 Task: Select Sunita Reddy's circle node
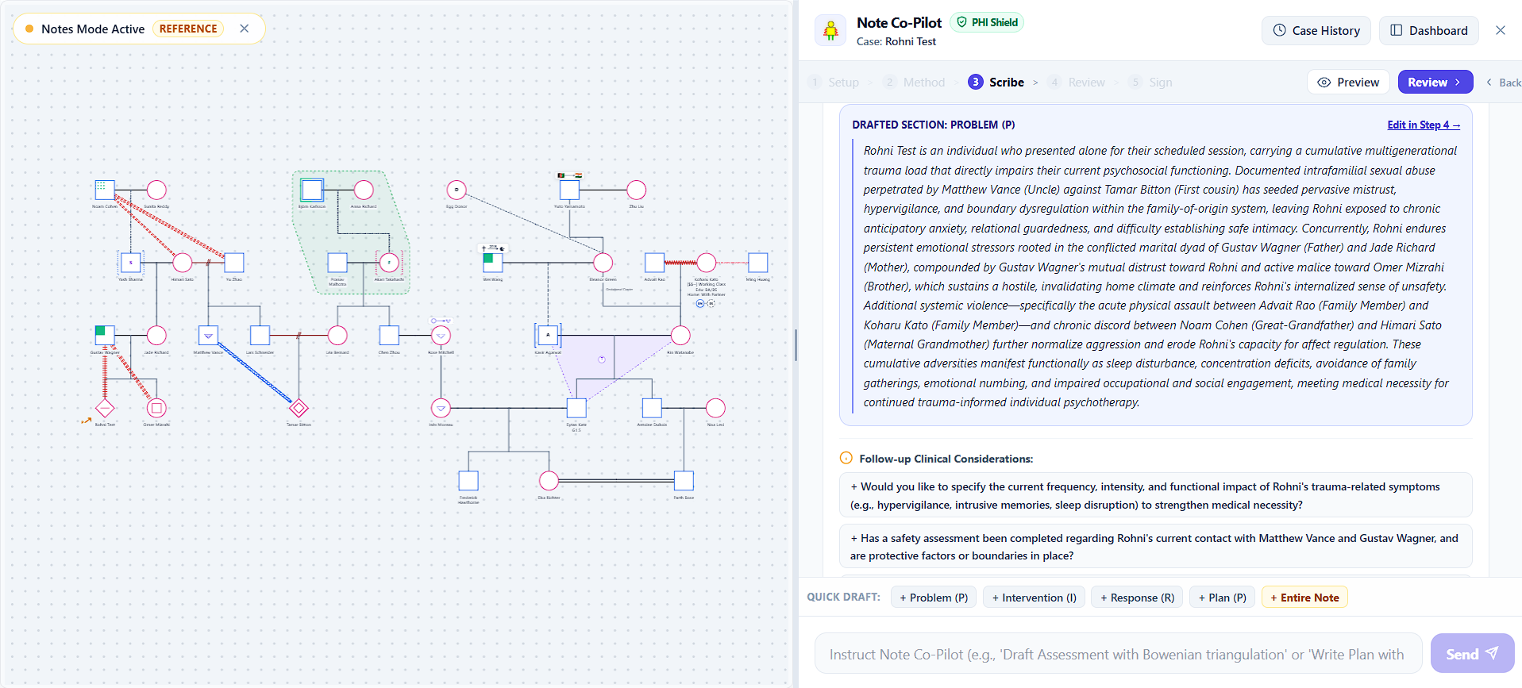tap(156, 190)
